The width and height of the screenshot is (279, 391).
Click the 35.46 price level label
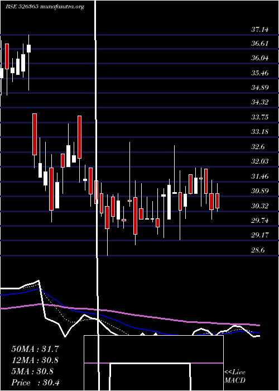click(x=260, y=73)
